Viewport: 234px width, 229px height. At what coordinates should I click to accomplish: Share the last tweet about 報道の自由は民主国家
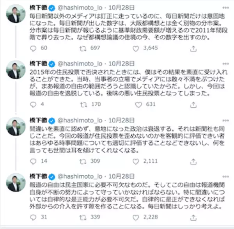tap(194, 217)
